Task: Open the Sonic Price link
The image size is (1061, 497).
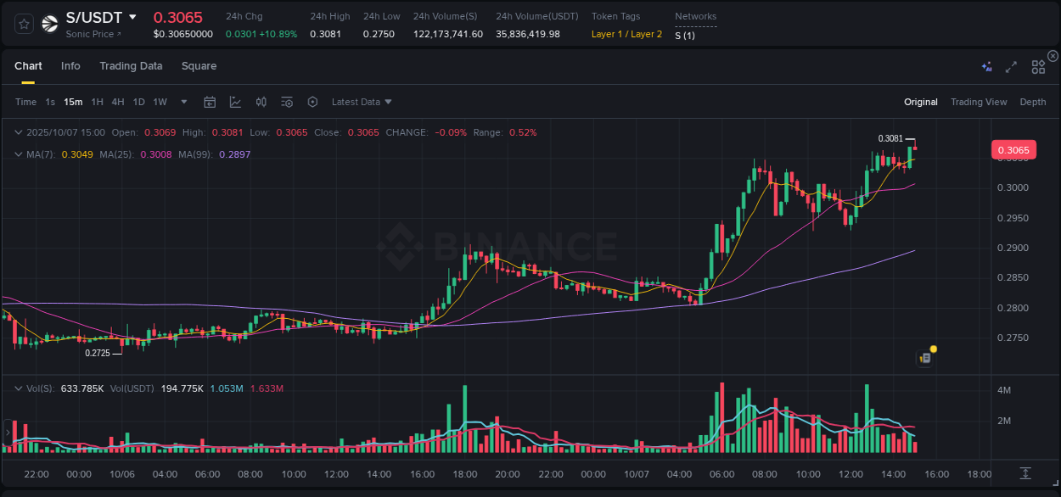Action: pyautogui.click(x=92, y=35)
